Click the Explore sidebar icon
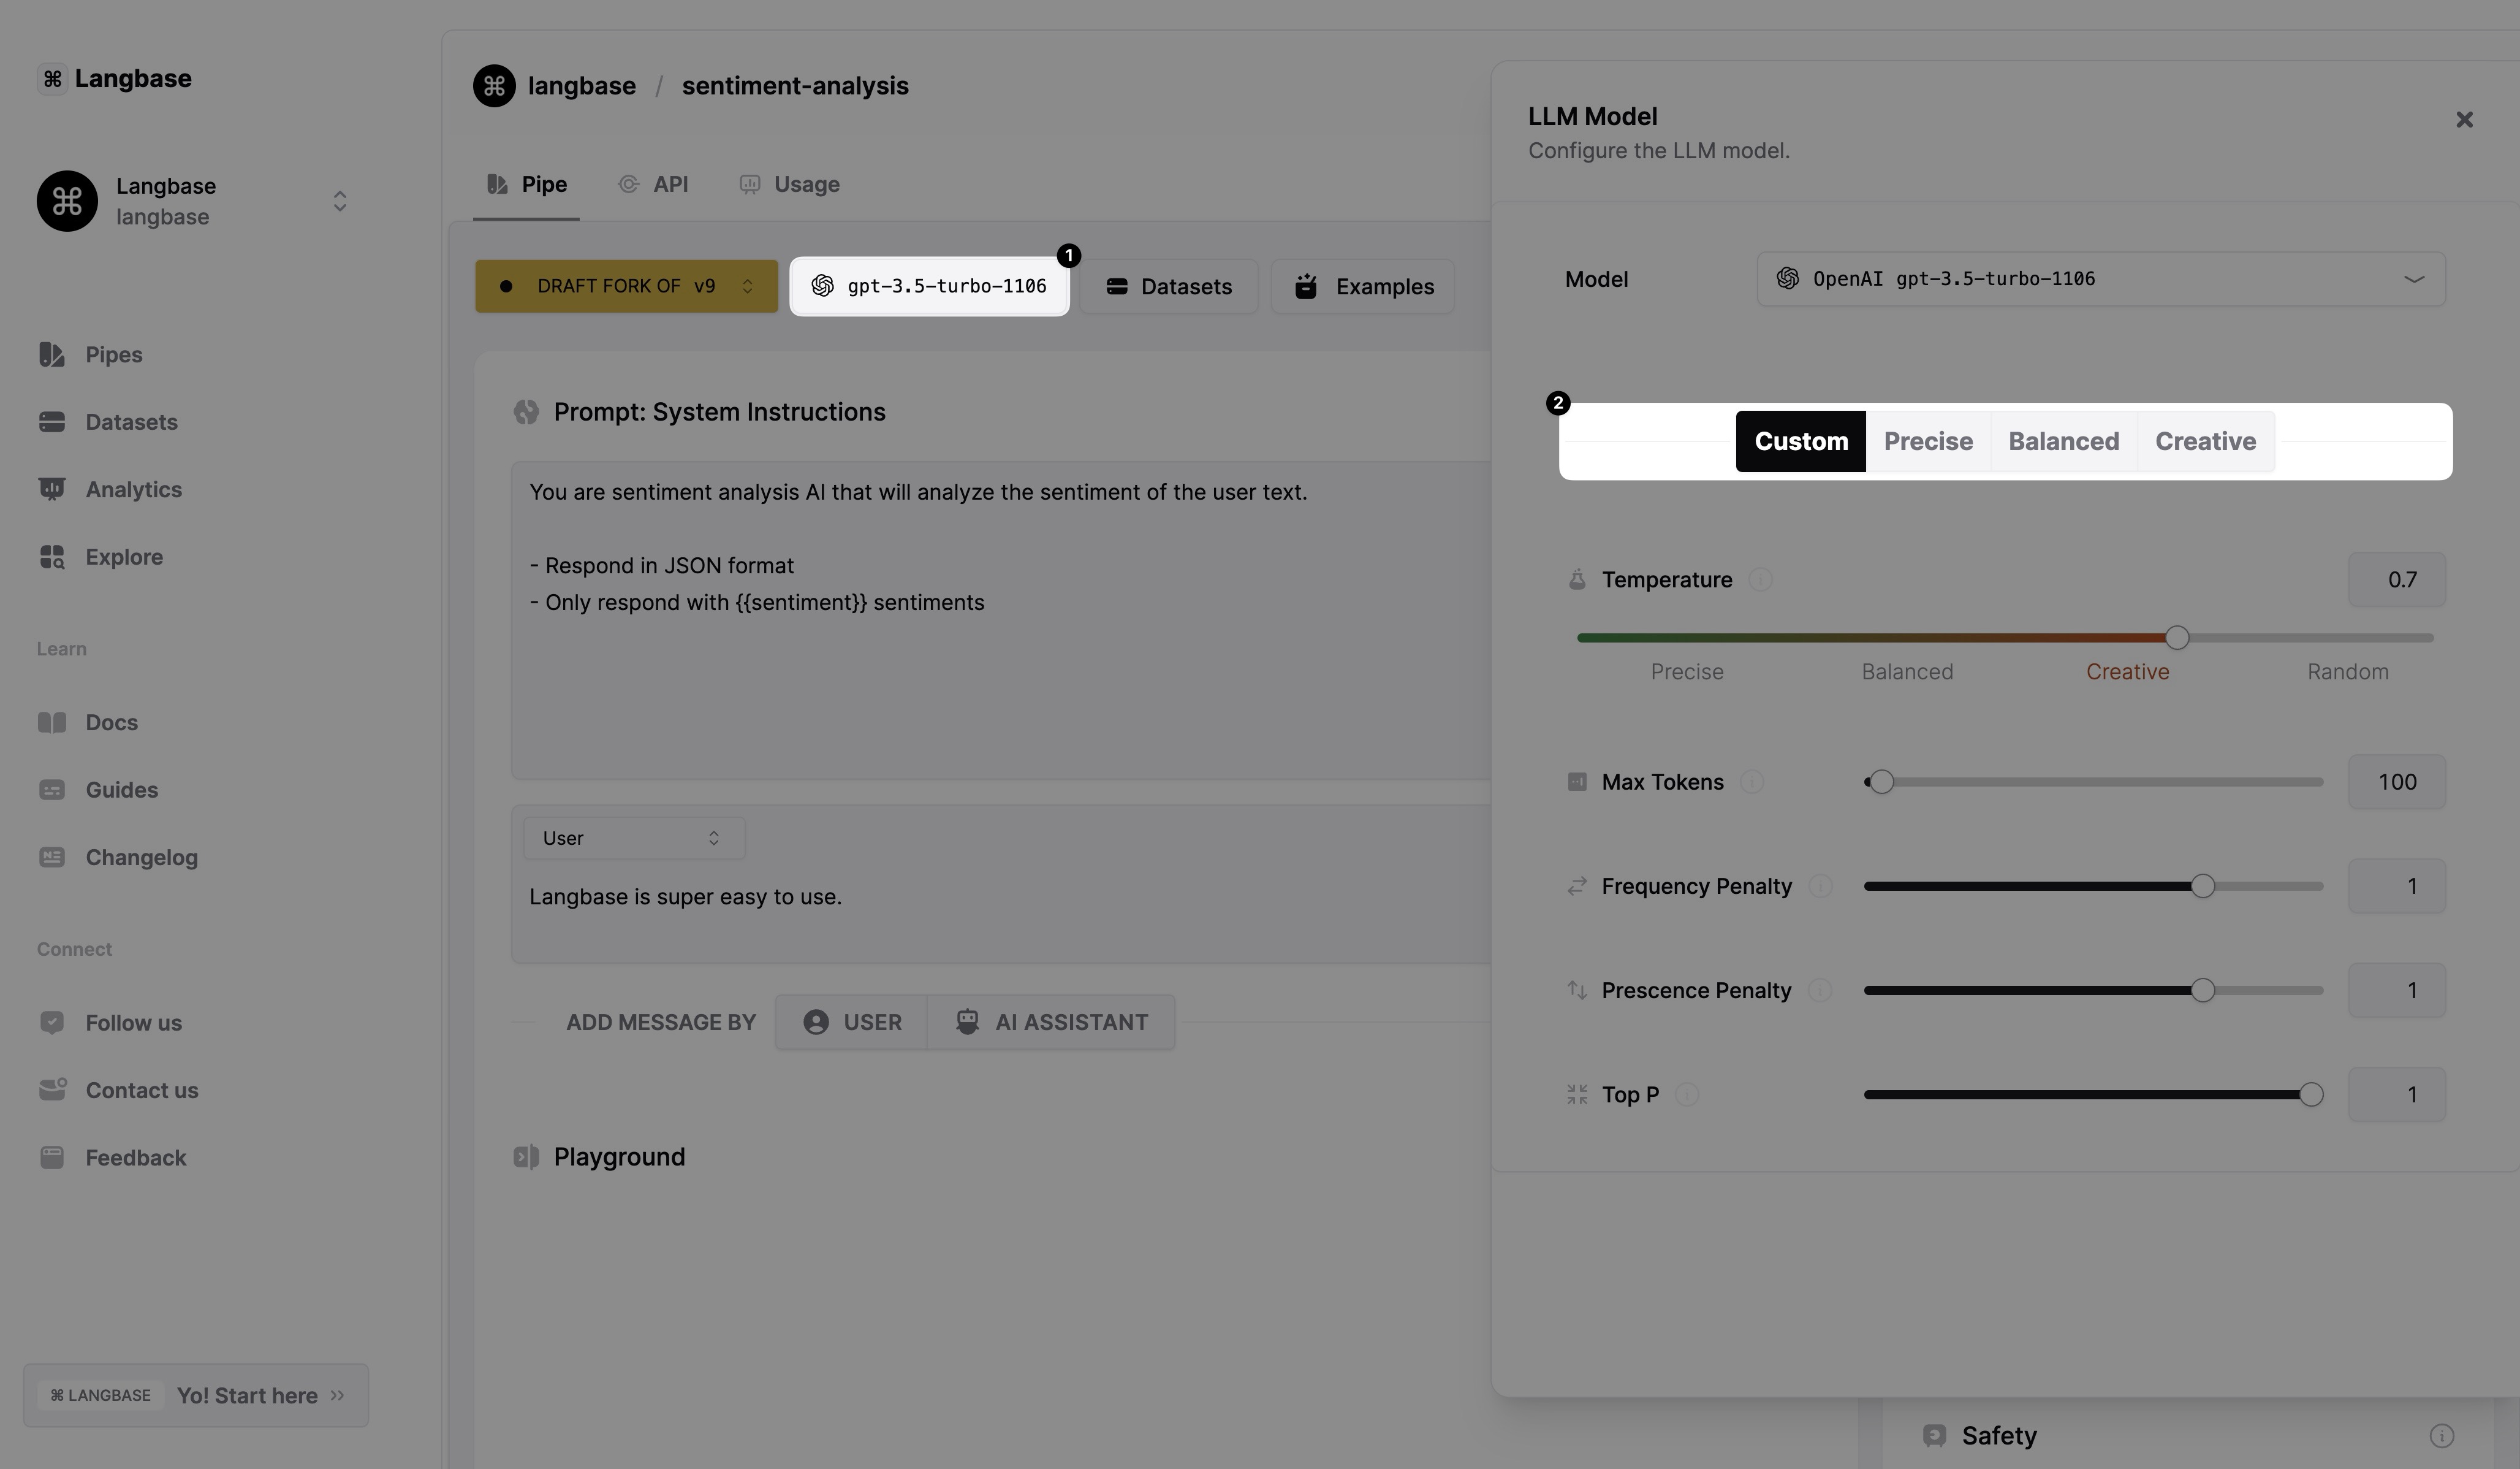The image size is (2520, 1469). (x=51, y=556)
